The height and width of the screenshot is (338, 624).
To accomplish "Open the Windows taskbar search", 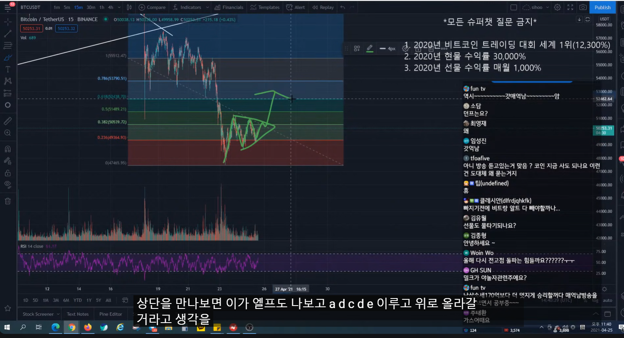I will [x=23, y=328].
